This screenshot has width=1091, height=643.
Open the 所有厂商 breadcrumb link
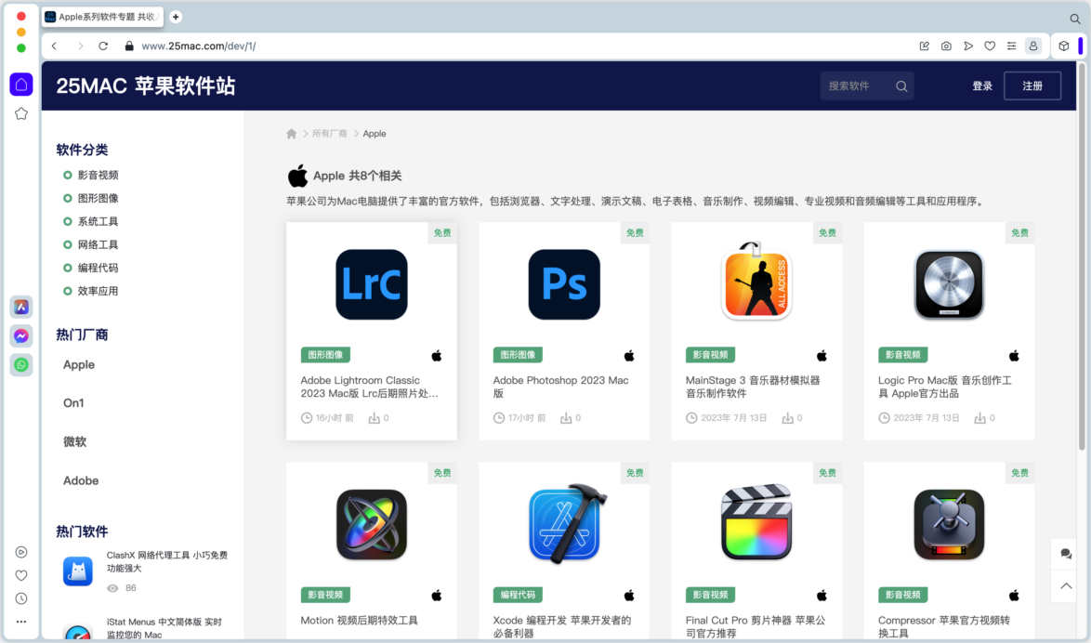pyautogui.click(x=329, y=134)
